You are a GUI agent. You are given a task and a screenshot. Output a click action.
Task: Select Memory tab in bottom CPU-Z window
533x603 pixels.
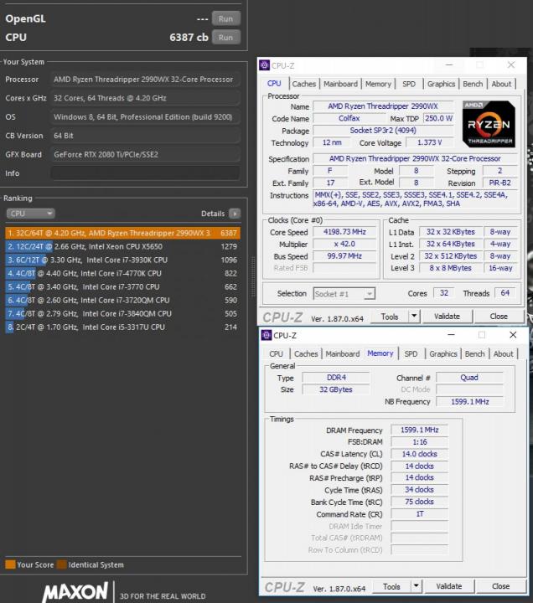[x=380, y=353]
